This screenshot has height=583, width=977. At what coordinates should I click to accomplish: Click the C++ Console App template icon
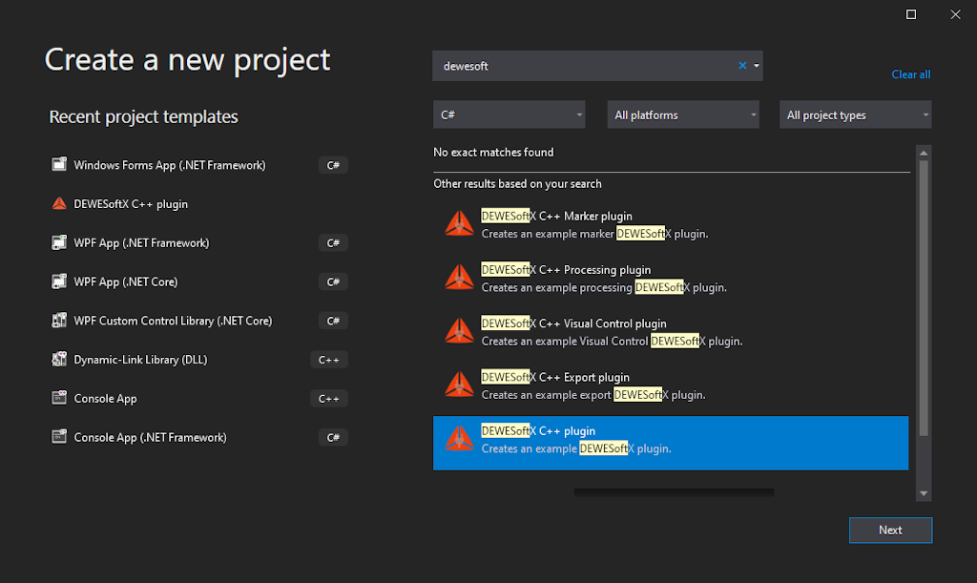pyautogui.click(x=59, y=398)
